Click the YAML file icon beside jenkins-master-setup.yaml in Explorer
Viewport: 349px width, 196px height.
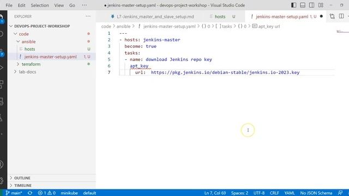click(20, 57)
